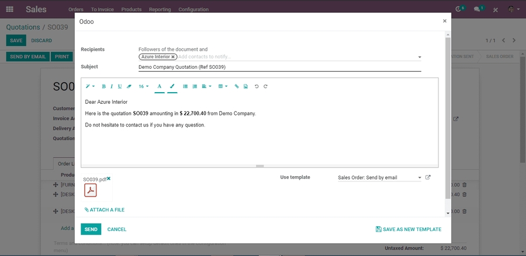Delete the first order line trash icon

coord(465,185)
